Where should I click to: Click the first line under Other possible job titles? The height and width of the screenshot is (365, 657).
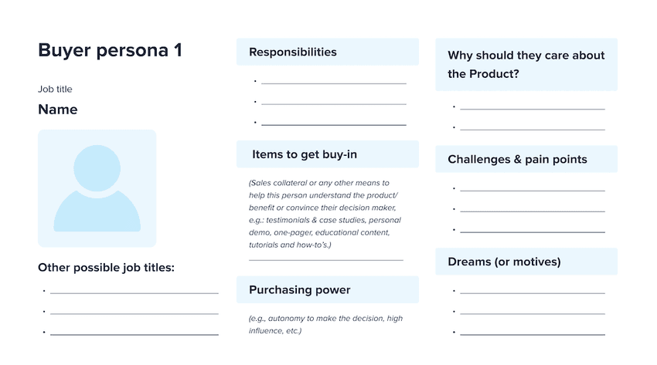click(x=134, y=292)
